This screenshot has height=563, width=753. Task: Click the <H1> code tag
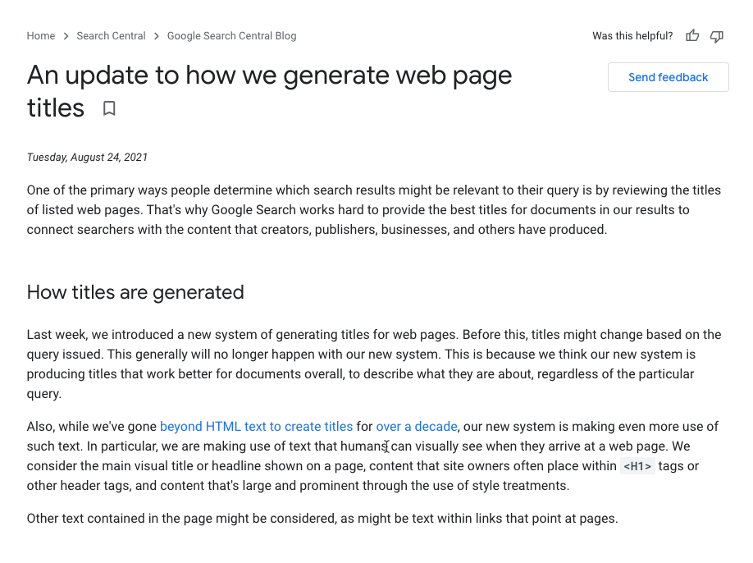pos(637,467)
